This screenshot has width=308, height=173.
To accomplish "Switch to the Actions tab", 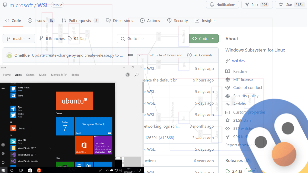I will point(150,21).
